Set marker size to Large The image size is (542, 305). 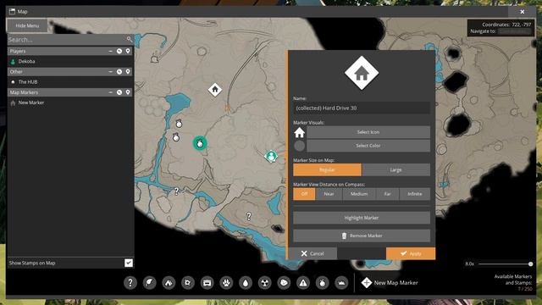pyautogui.click(x=395, y=169)
